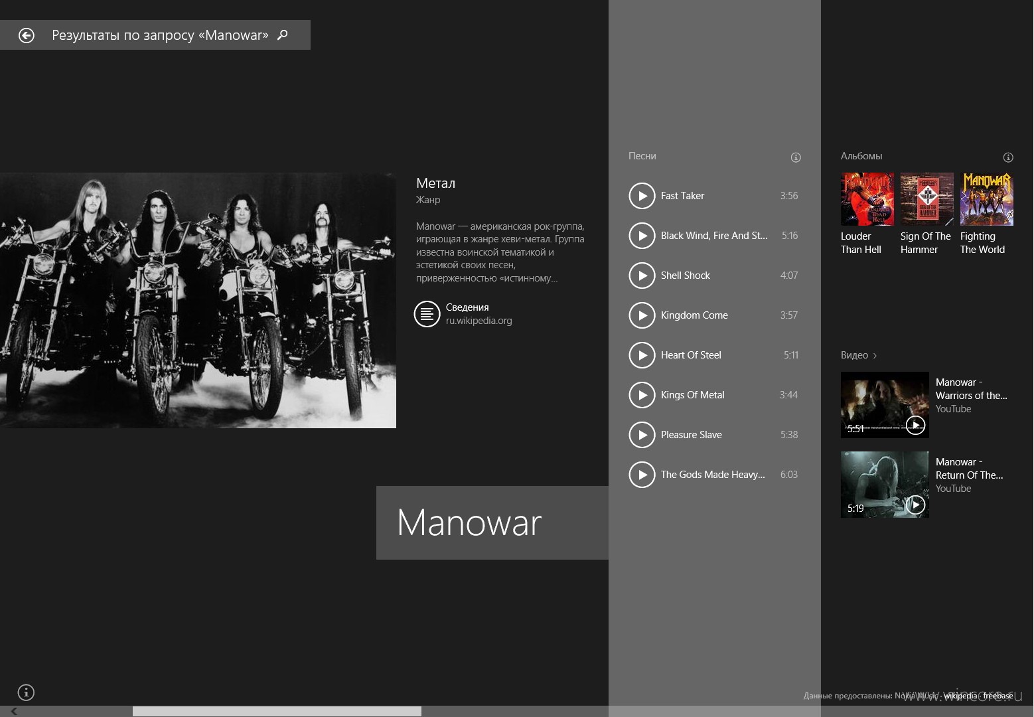The image size is (1034, 717).
Task: Click the freebase data provider link
Action: coord(998,696)
